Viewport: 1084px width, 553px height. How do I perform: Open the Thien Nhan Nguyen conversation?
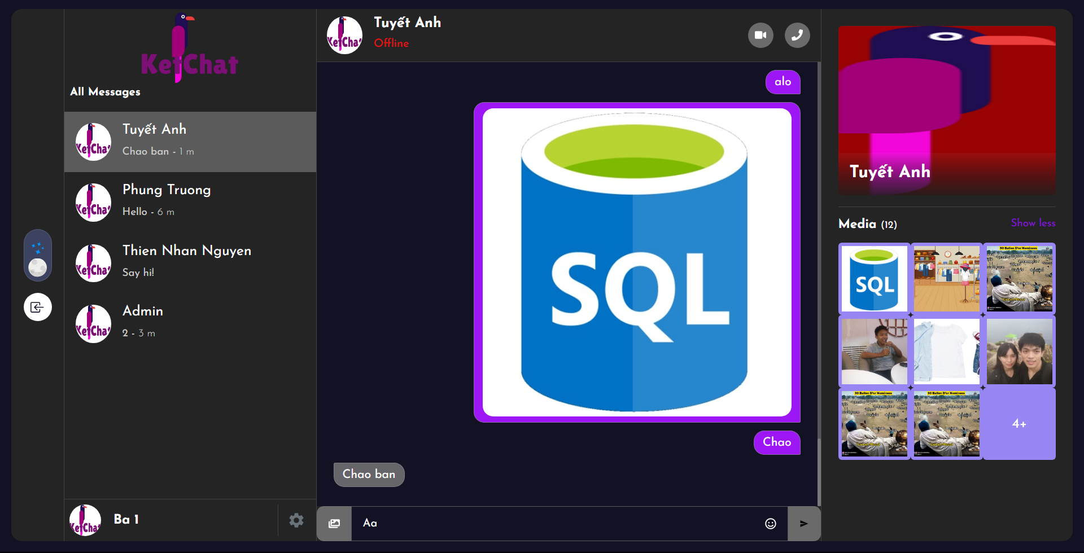(190, 263)
